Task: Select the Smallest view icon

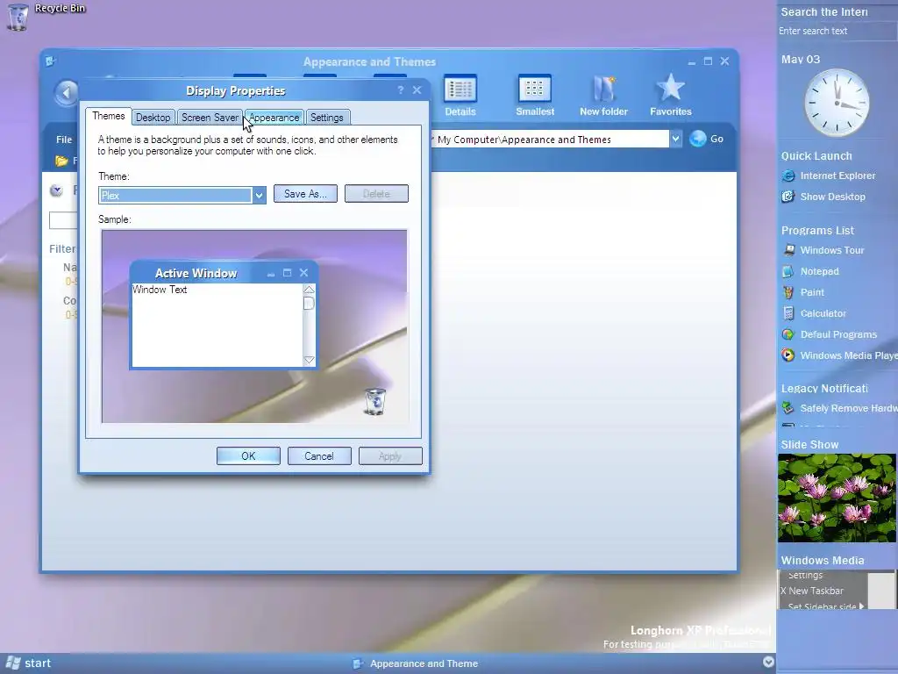Action: (535, 95)
